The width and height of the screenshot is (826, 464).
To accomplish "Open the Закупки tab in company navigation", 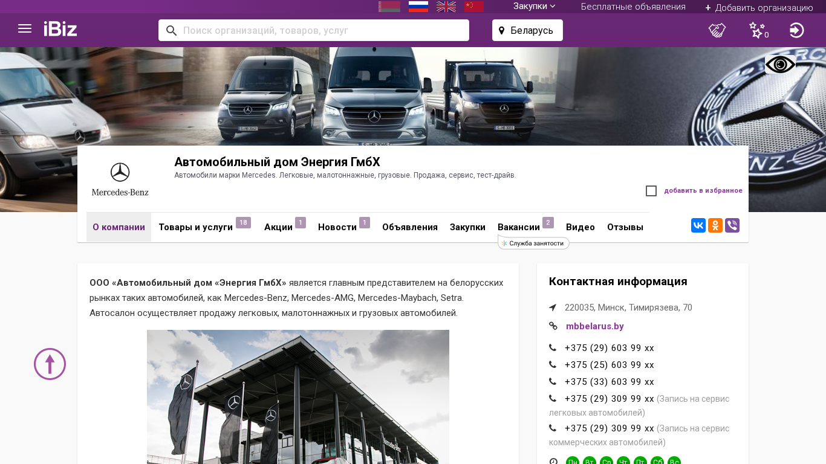I will 467,227.
